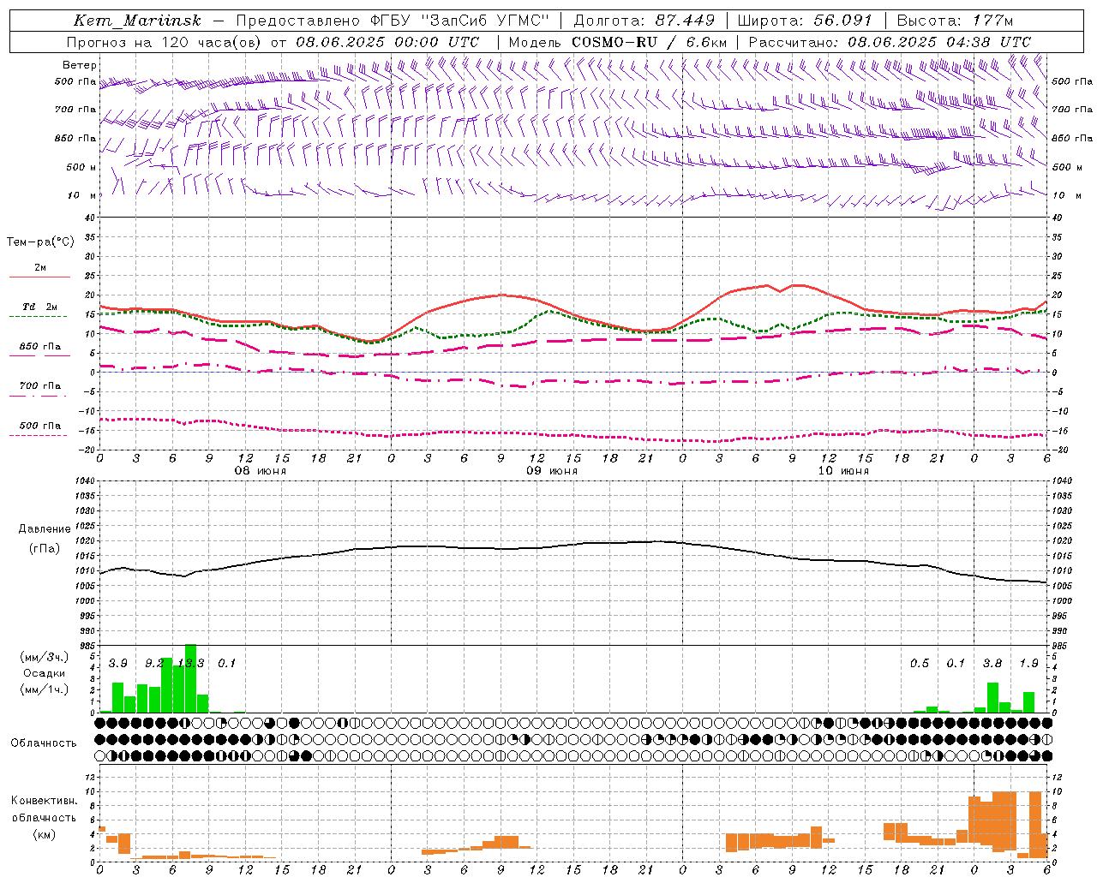Click the Модель COSMO-RU / 6.6км label
This screenshot has width=1097, height=877.
click(x=618, y=42)
